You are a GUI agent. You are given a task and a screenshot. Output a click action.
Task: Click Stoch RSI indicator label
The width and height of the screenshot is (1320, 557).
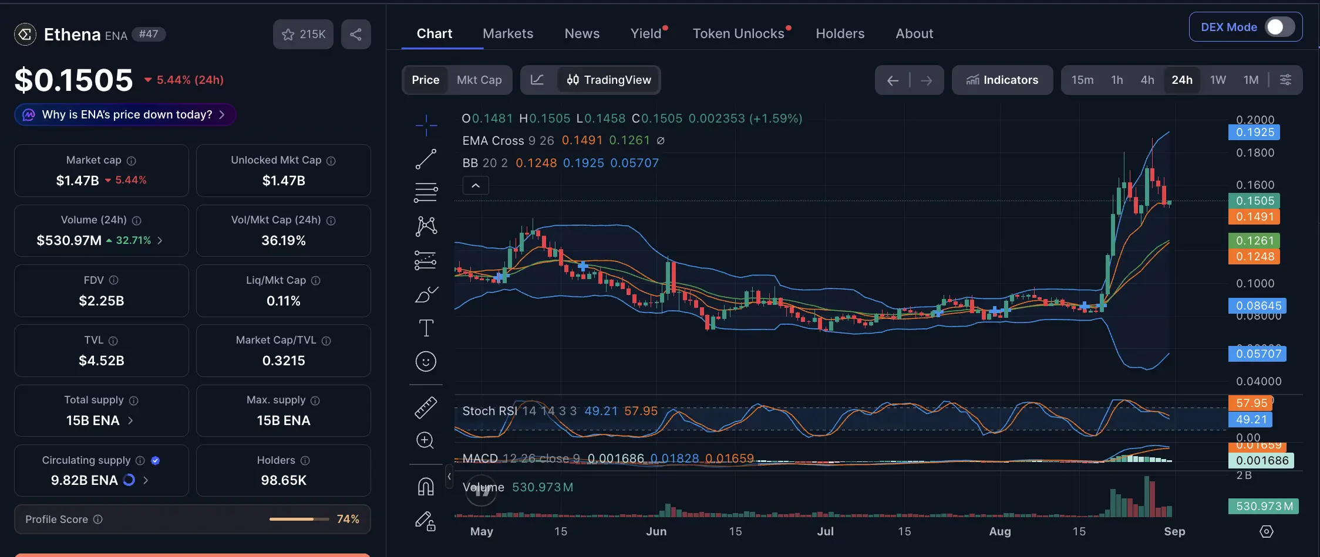(489, 411)
